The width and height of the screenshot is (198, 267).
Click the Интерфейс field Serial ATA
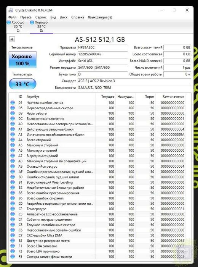point(102,61)
